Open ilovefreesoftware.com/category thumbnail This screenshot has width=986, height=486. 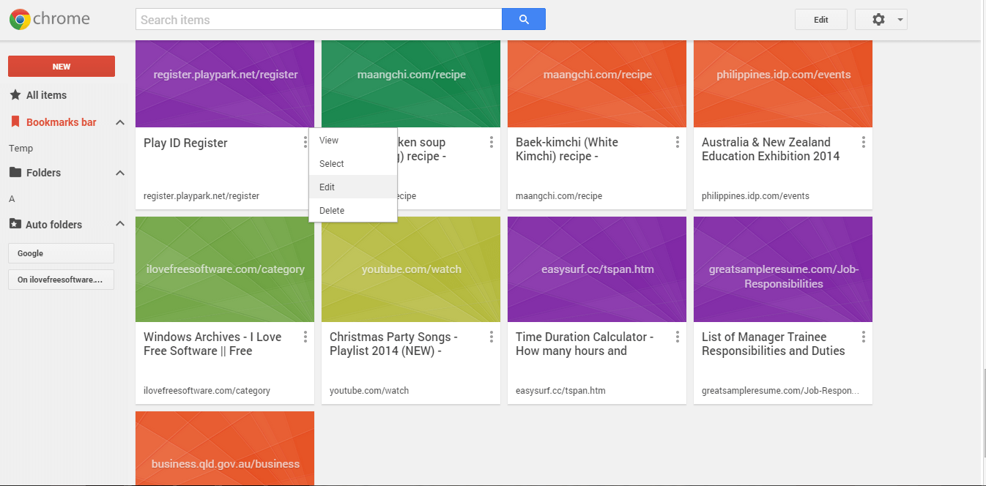point(225,269)
